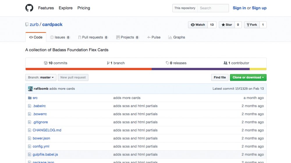
Task: Open the 1 branch link
Action: tap(116, 63)
